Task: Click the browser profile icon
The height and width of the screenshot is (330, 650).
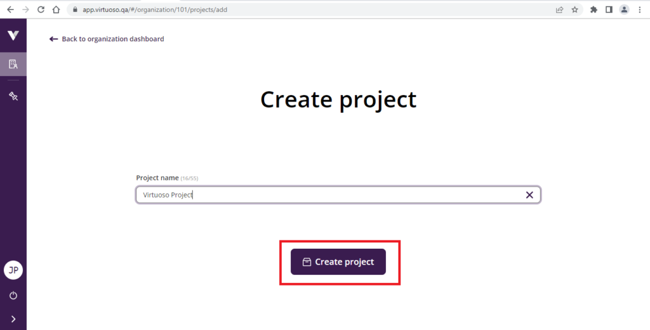Action: [x=625, y=10]
